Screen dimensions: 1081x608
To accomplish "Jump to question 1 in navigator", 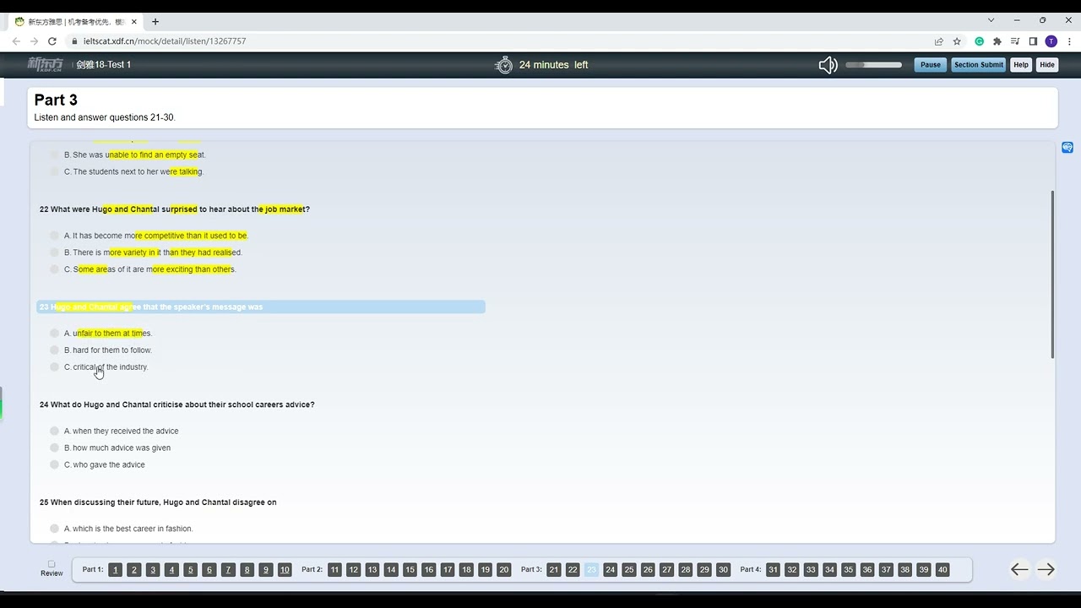I will click(116, 570).
